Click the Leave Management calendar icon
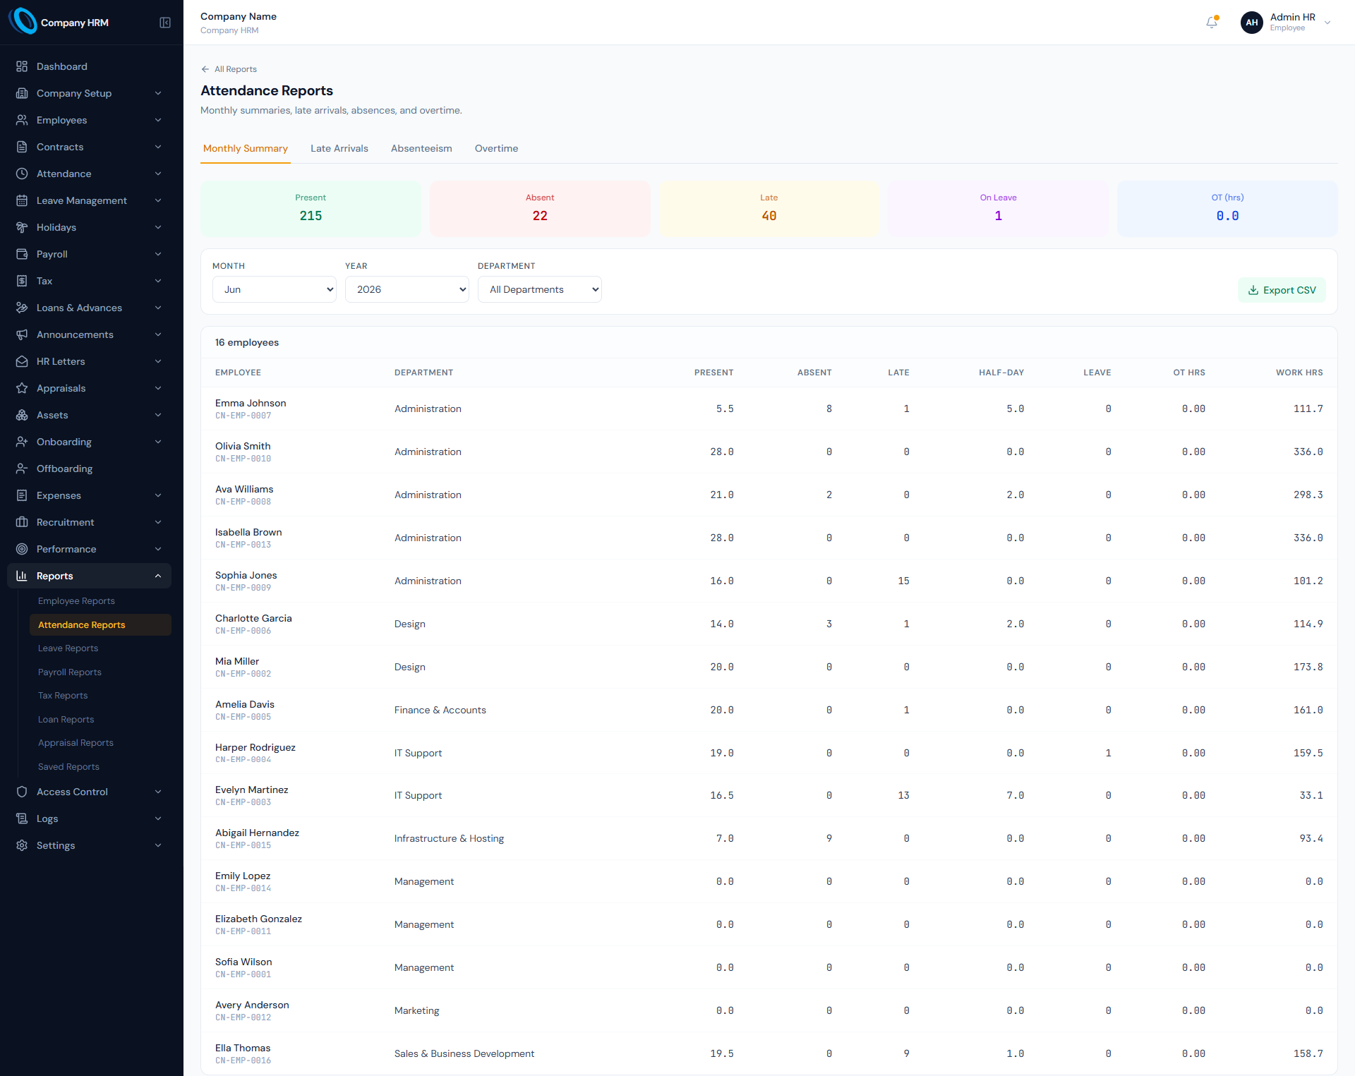Screen dimensions: 1355x1076 click(22, 200)
